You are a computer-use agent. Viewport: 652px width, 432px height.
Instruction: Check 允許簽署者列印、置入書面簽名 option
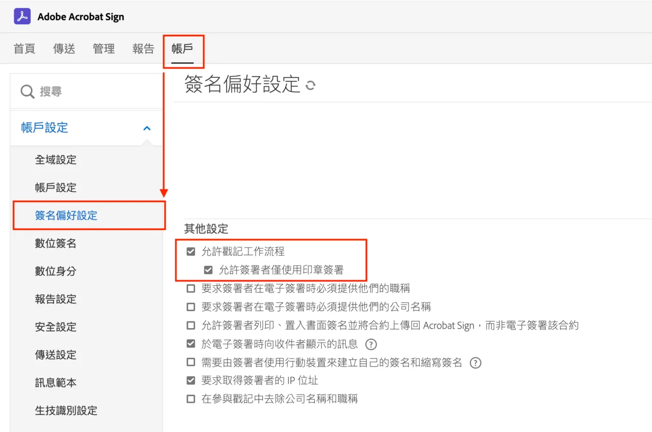(191, 325)
